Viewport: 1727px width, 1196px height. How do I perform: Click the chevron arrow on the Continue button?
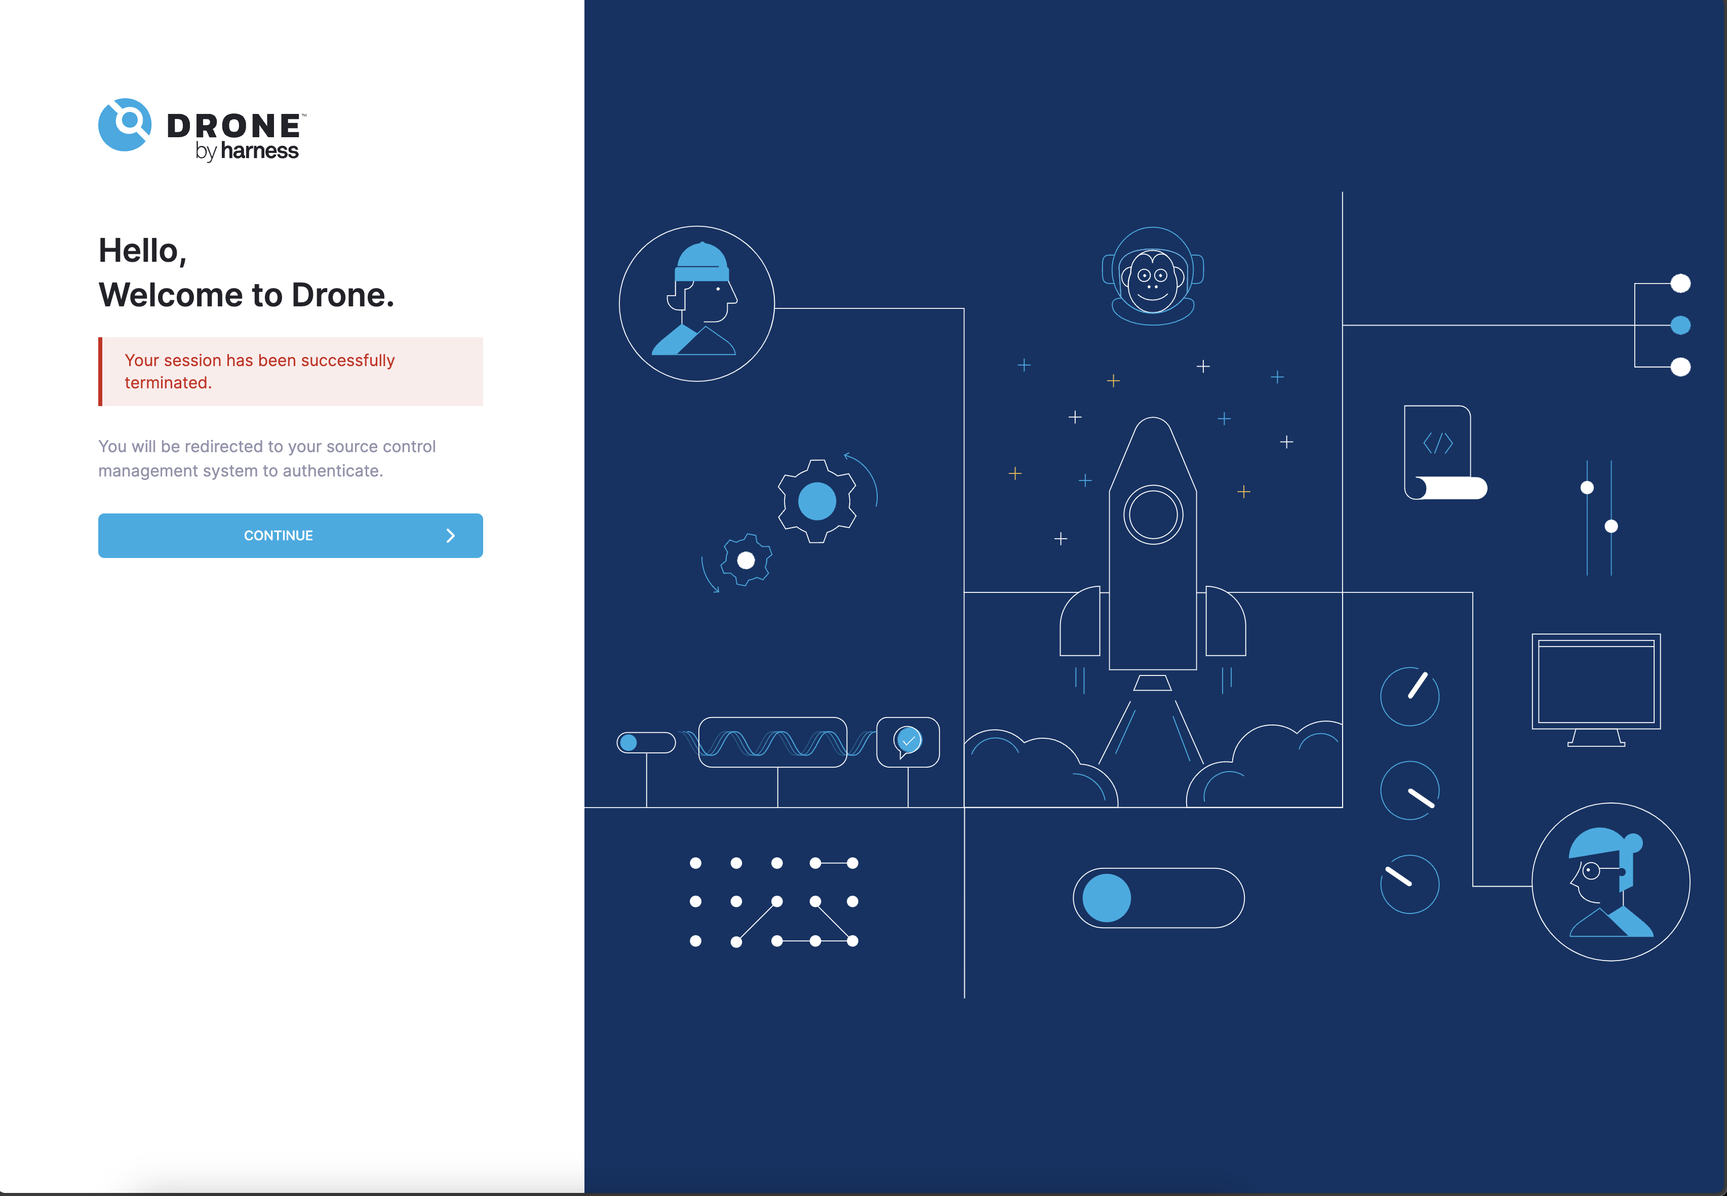click(x=451, y=535)
